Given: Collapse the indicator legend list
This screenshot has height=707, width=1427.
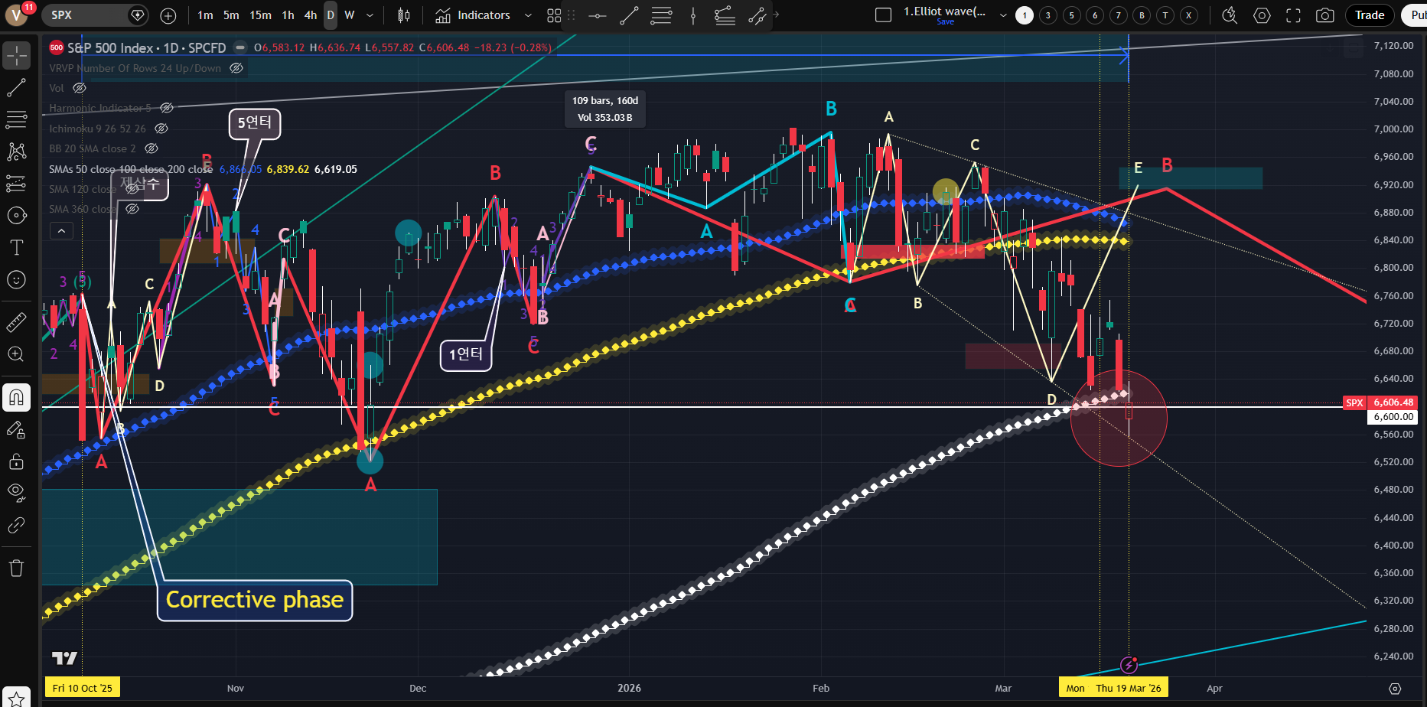Looking at the screenshot, I should [61, 230].
